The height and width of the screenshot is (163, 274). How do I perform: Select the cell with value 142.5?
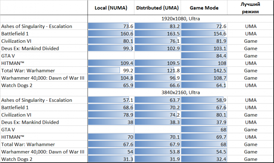point(204,70)
